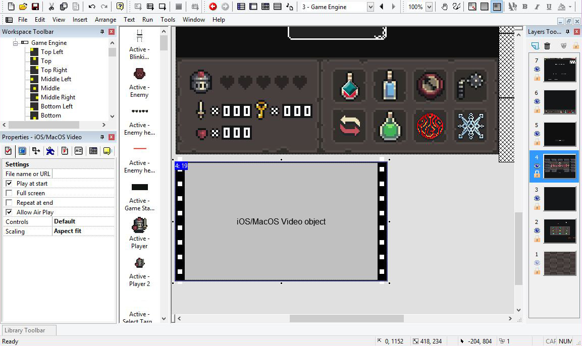Image resolution: width=582 pixels, height=346 pixels.
Task: Enable Repeat at end for the video
Action: click(x=10, y=202)
